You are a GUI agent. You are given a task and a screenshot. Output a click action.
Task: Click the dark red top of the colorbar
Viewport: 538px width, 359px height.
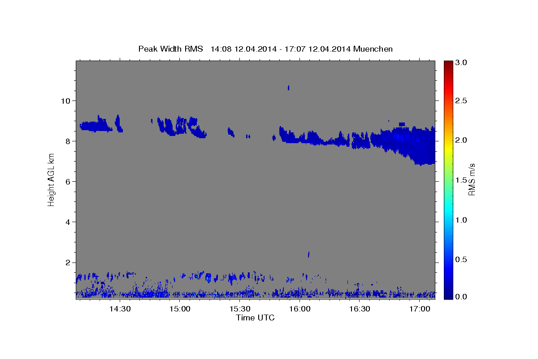(x=448, y=64)
